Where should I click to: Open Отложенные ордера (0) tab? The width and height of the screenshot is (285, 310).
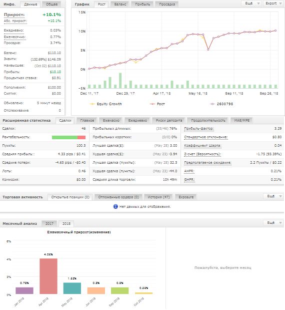[x=118, y=197]
